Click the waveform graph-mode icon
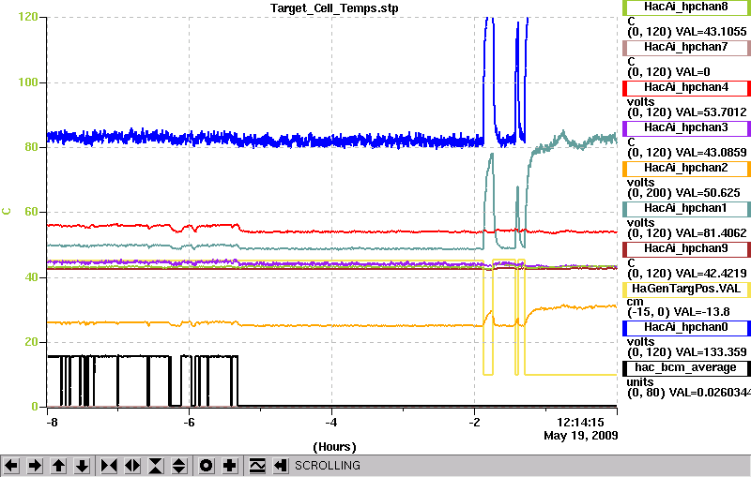Viewport: 751px width, 477px height. point(257,465)
